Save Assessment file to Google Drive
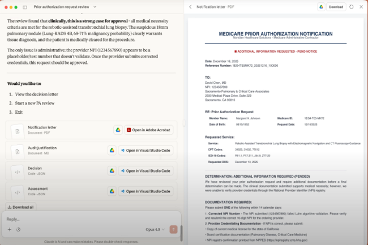368x245 pixels. coord(112,191)
